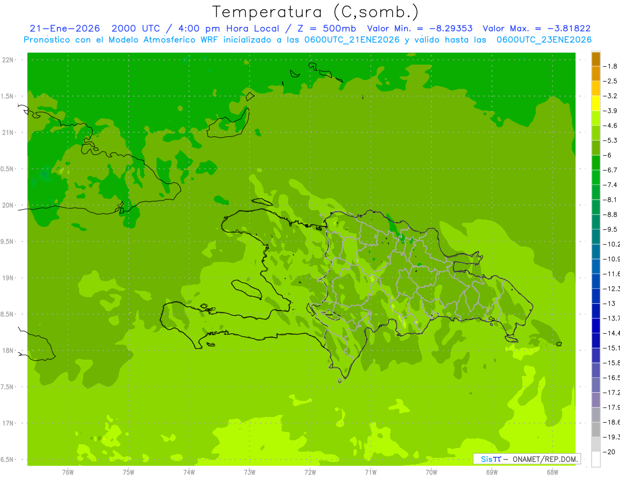Screen dimensions: 620x479
Task: Click the "Valor Min. = -8.29353" text
Action: click(x=420, y=28)
